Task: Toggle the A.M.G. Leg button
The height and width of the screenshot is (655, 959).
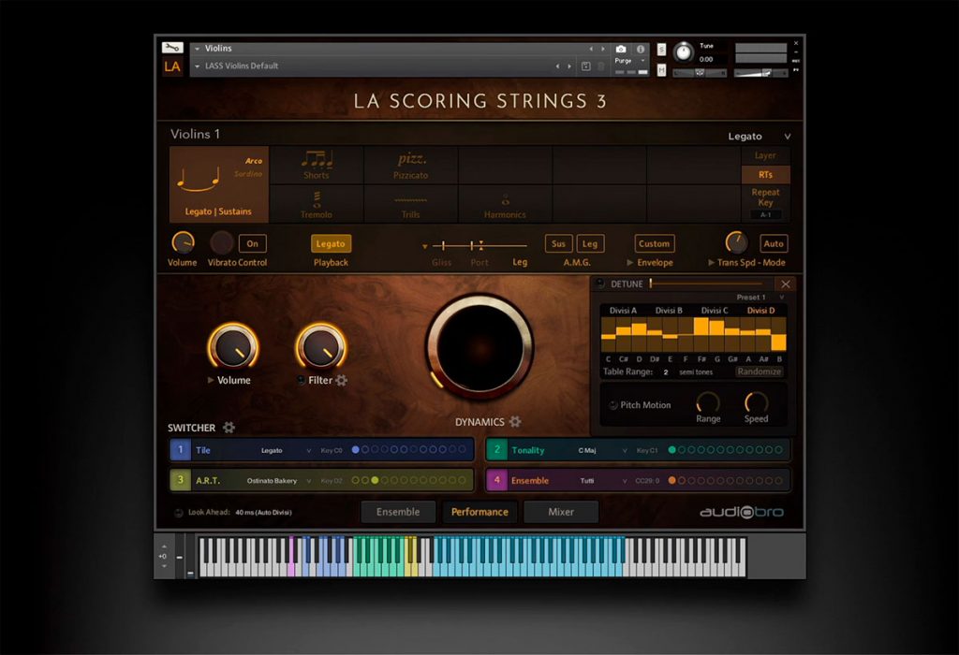Action: pos(590,243)
